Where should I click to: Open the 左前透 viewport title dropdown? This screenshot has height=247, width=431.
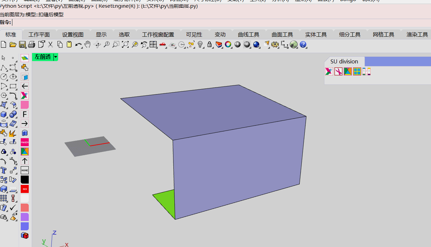click(55, 57)
